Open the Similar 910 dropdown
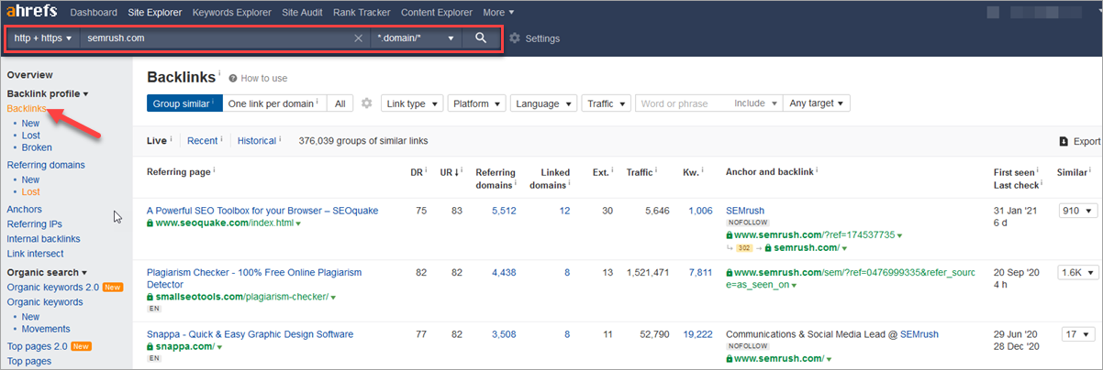The height and width of the screenshot is (370, 1103). click(x=1077, y=211)
